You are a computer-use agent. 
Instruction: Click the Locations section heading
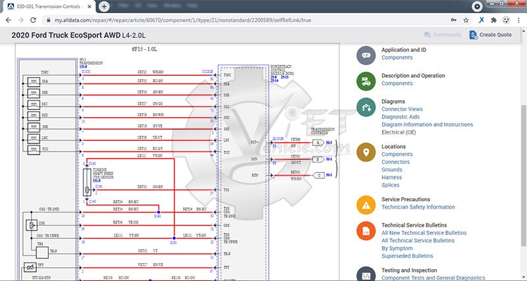(x=393, y=146)
